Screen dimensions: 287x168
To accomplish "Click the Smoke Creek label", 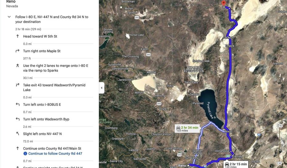I will 201,61.
